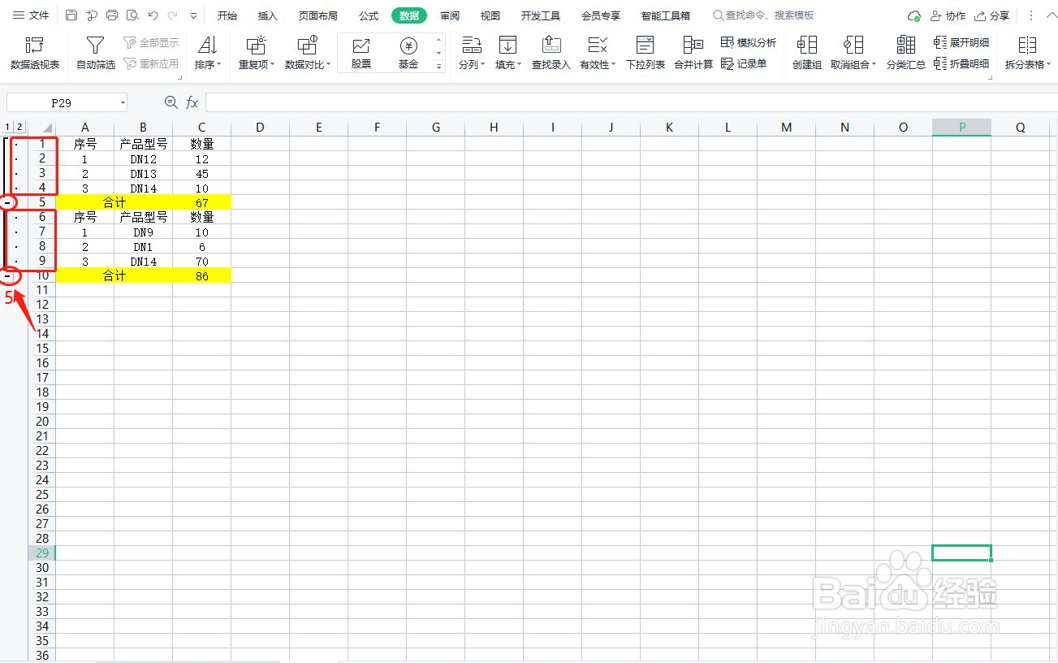Undo the last action

[x=153, y=15]
